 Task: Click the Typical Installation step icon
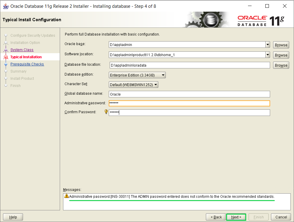6,57
